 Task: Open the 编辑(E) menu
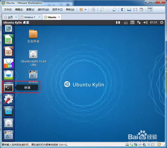coord(19,9)
